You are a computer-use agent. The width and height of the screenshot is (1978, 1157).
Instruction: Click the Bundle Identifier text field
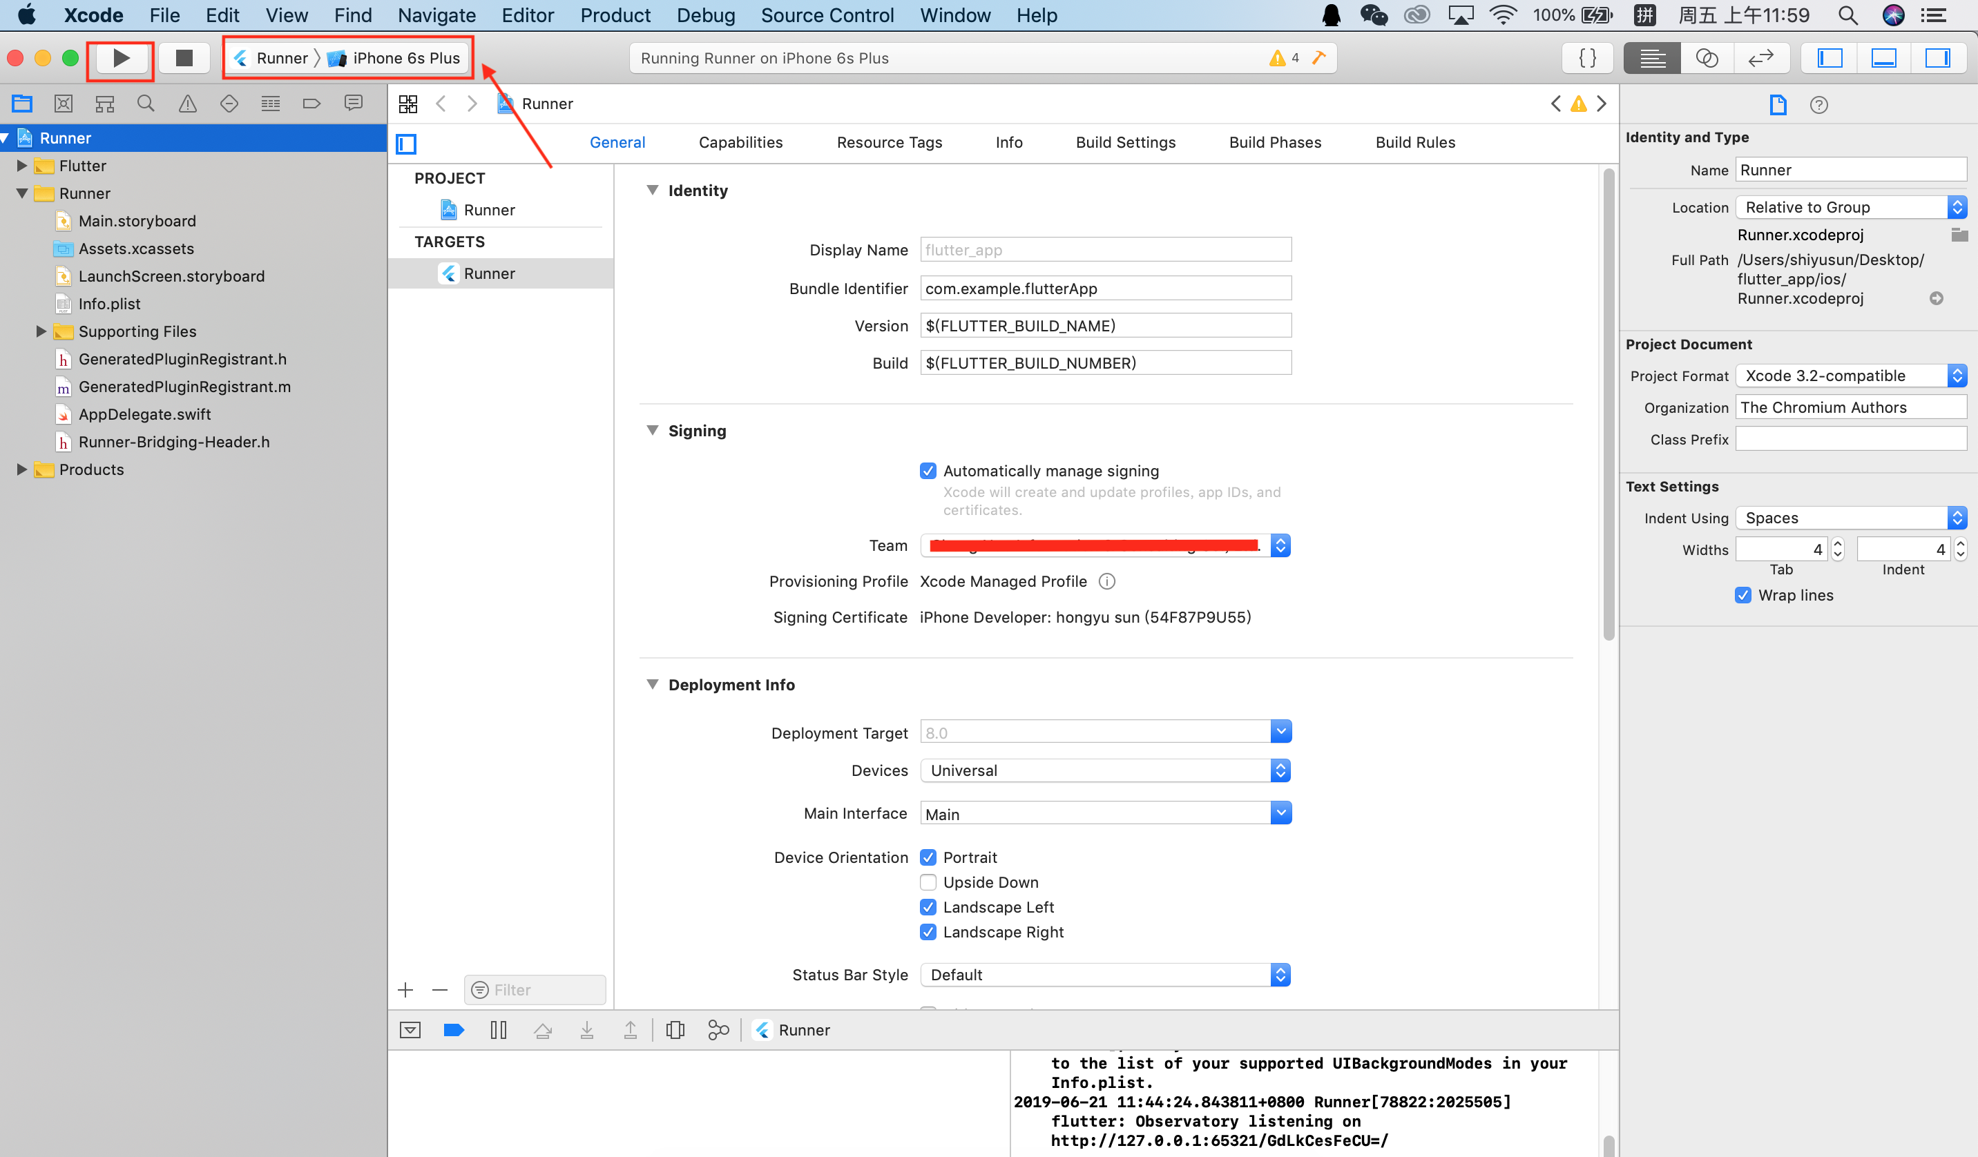click(x=1105, y=288)
